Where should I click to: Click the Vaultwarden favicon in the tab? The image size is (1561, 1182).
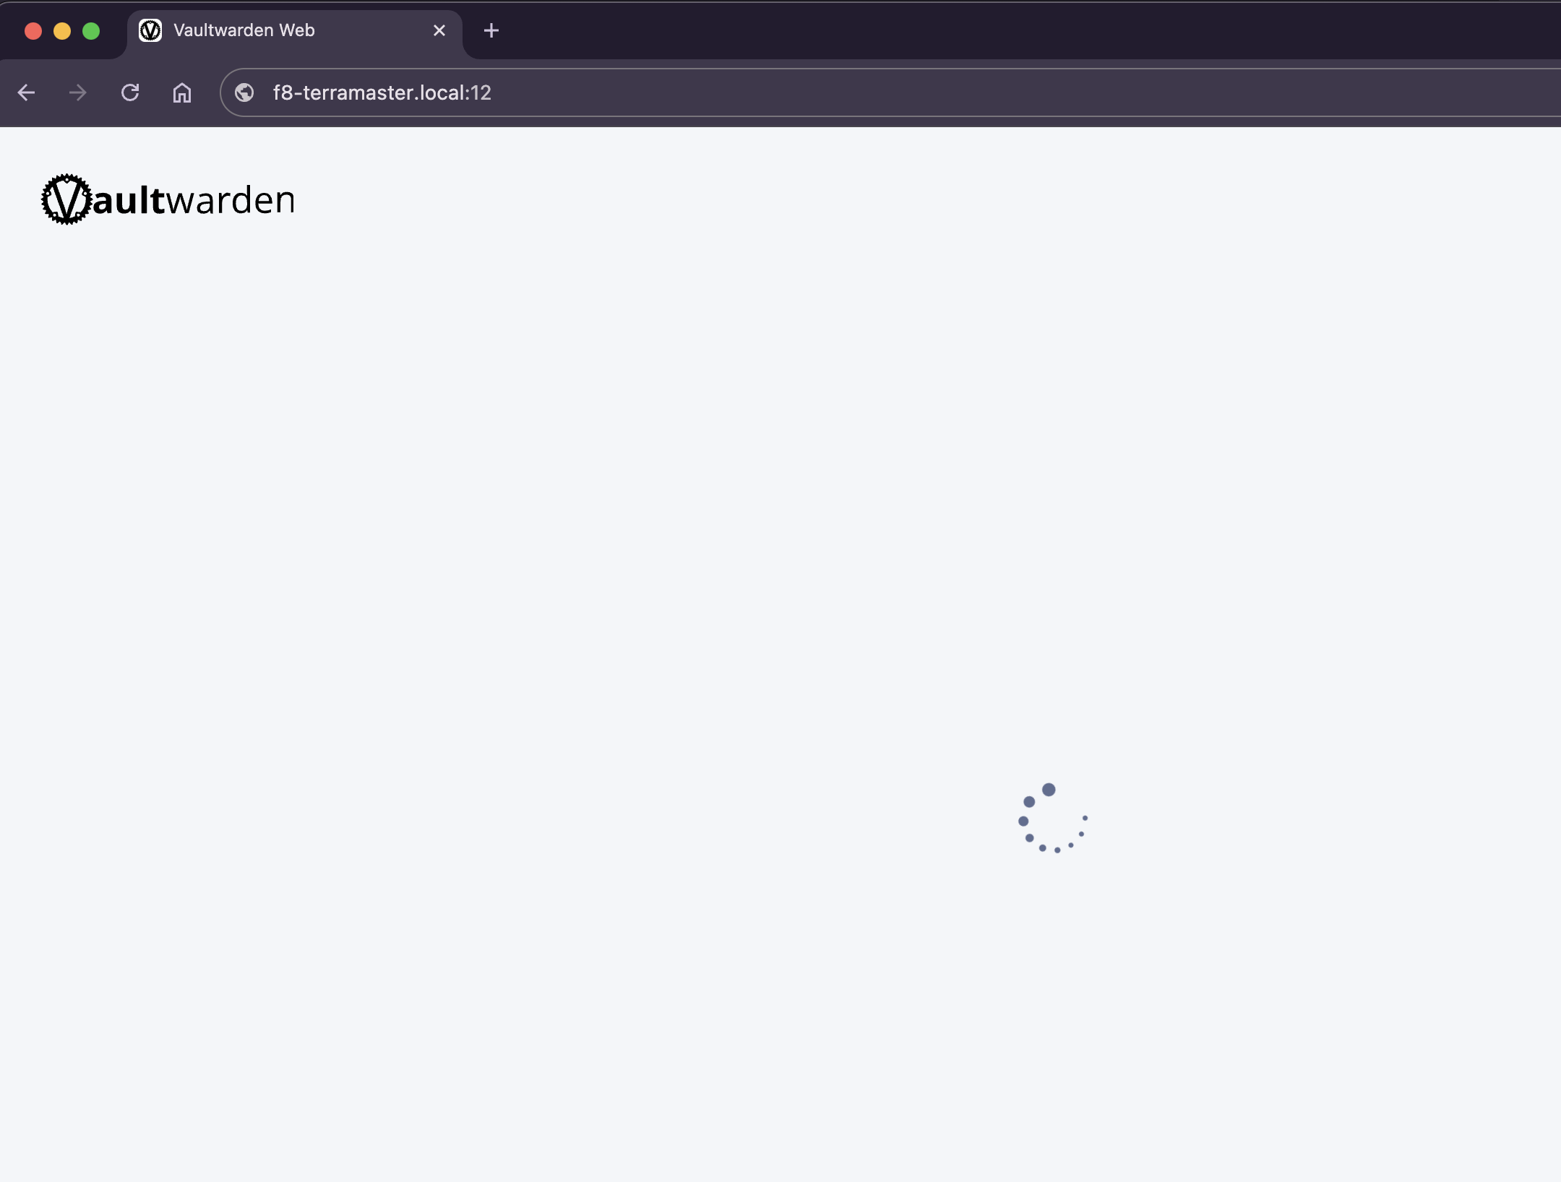150,30
